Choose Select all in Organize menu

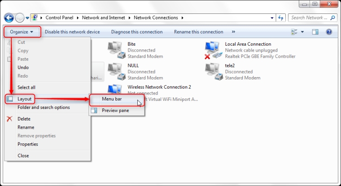[x=47, y=87]
